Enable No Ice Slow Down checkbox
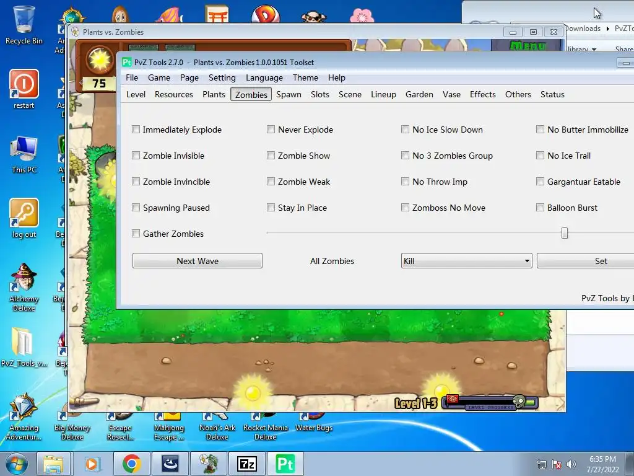The height and width of the screenshot is (476, 634). [x=405, y=130]
